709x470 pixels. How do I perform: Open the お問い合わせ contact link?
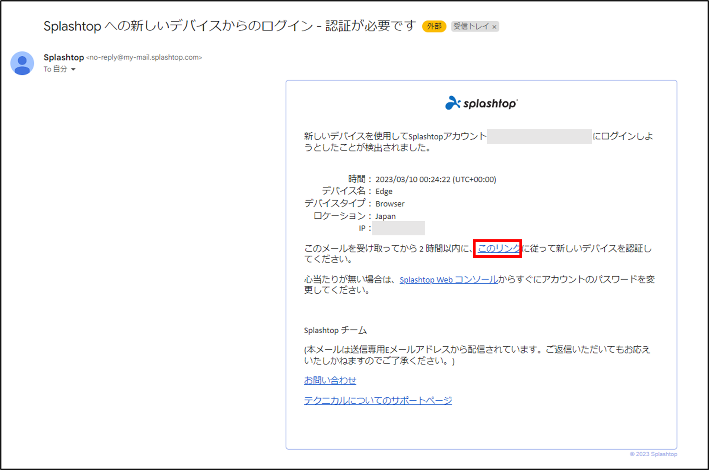click(330, 380)
